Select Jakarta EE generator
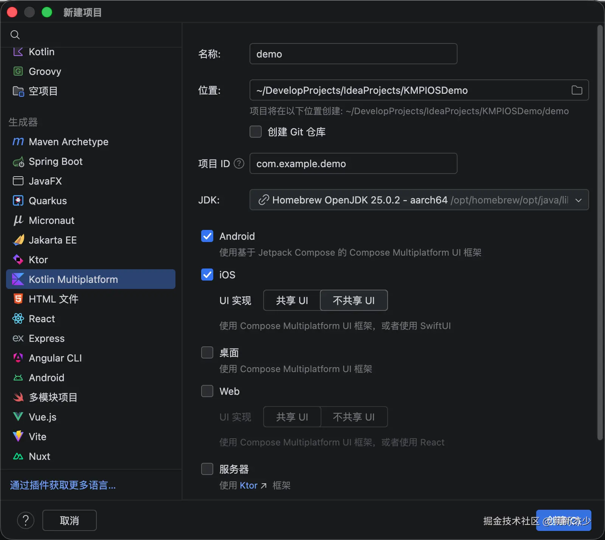The width and height of the screenshot is (605, 540). click(x=91, y=240)
